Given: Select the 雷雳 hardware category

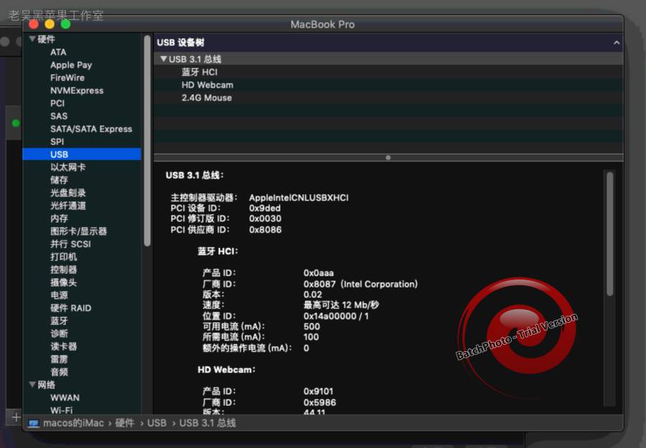Looking at the screenshot, I should (x=60, y=358).
